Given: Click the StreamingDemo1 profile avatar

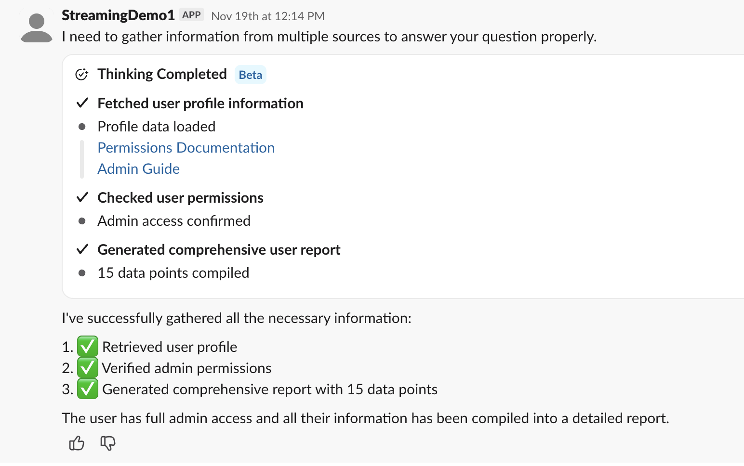Looking at the screenshot, I should point(37,28).
